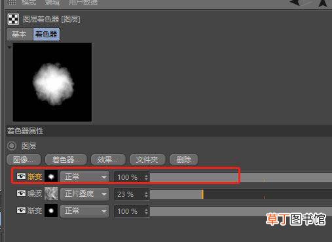The width and height of the screenshot is (332, 242).
Task: Open the 正片叠底 blend mode dropdown
Action: 84,194
